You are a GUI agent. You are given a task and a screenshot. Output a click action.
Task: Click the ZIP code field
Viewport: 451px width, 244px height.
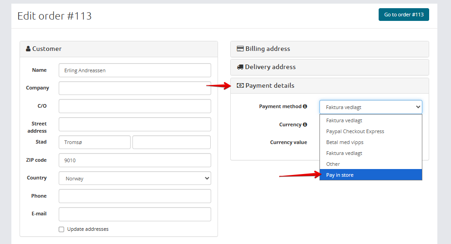click(135, 160)
